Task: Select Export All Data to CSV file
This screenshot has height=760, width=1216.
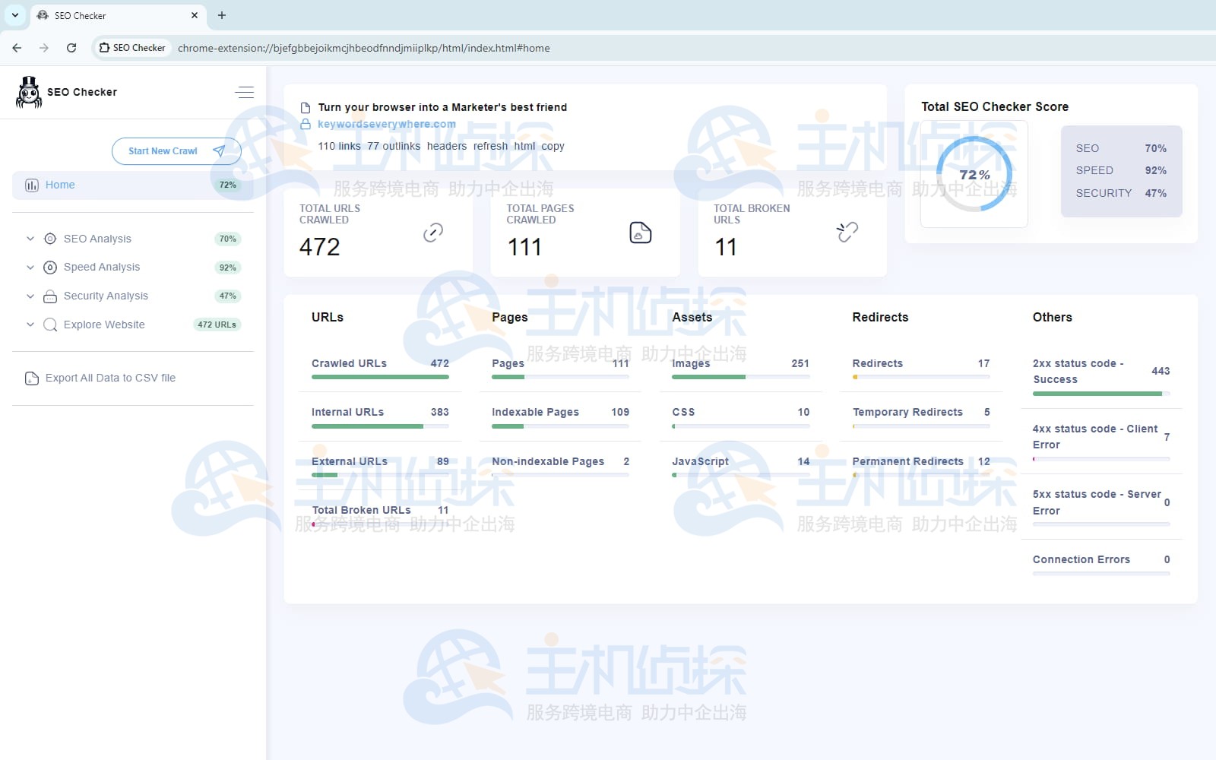Action: click(x=109, y=378)
